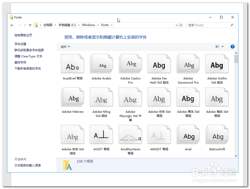Open 文本服务和输入语言 link

[x=27, y=165]
